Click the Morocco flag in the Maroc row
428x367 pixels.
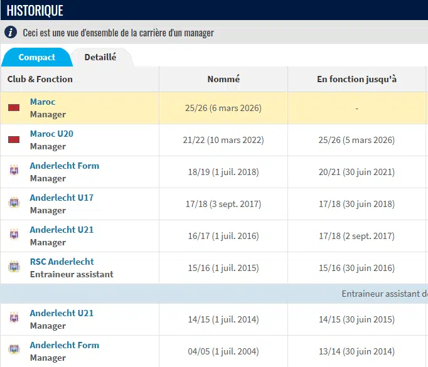(x=14, y=108)
